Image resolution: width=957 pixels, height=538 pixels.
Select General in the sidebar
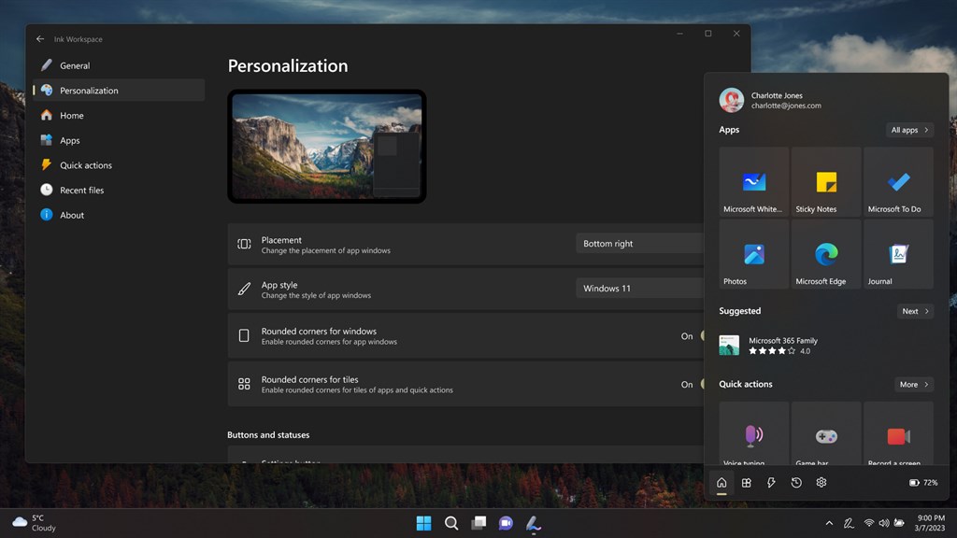119,65
